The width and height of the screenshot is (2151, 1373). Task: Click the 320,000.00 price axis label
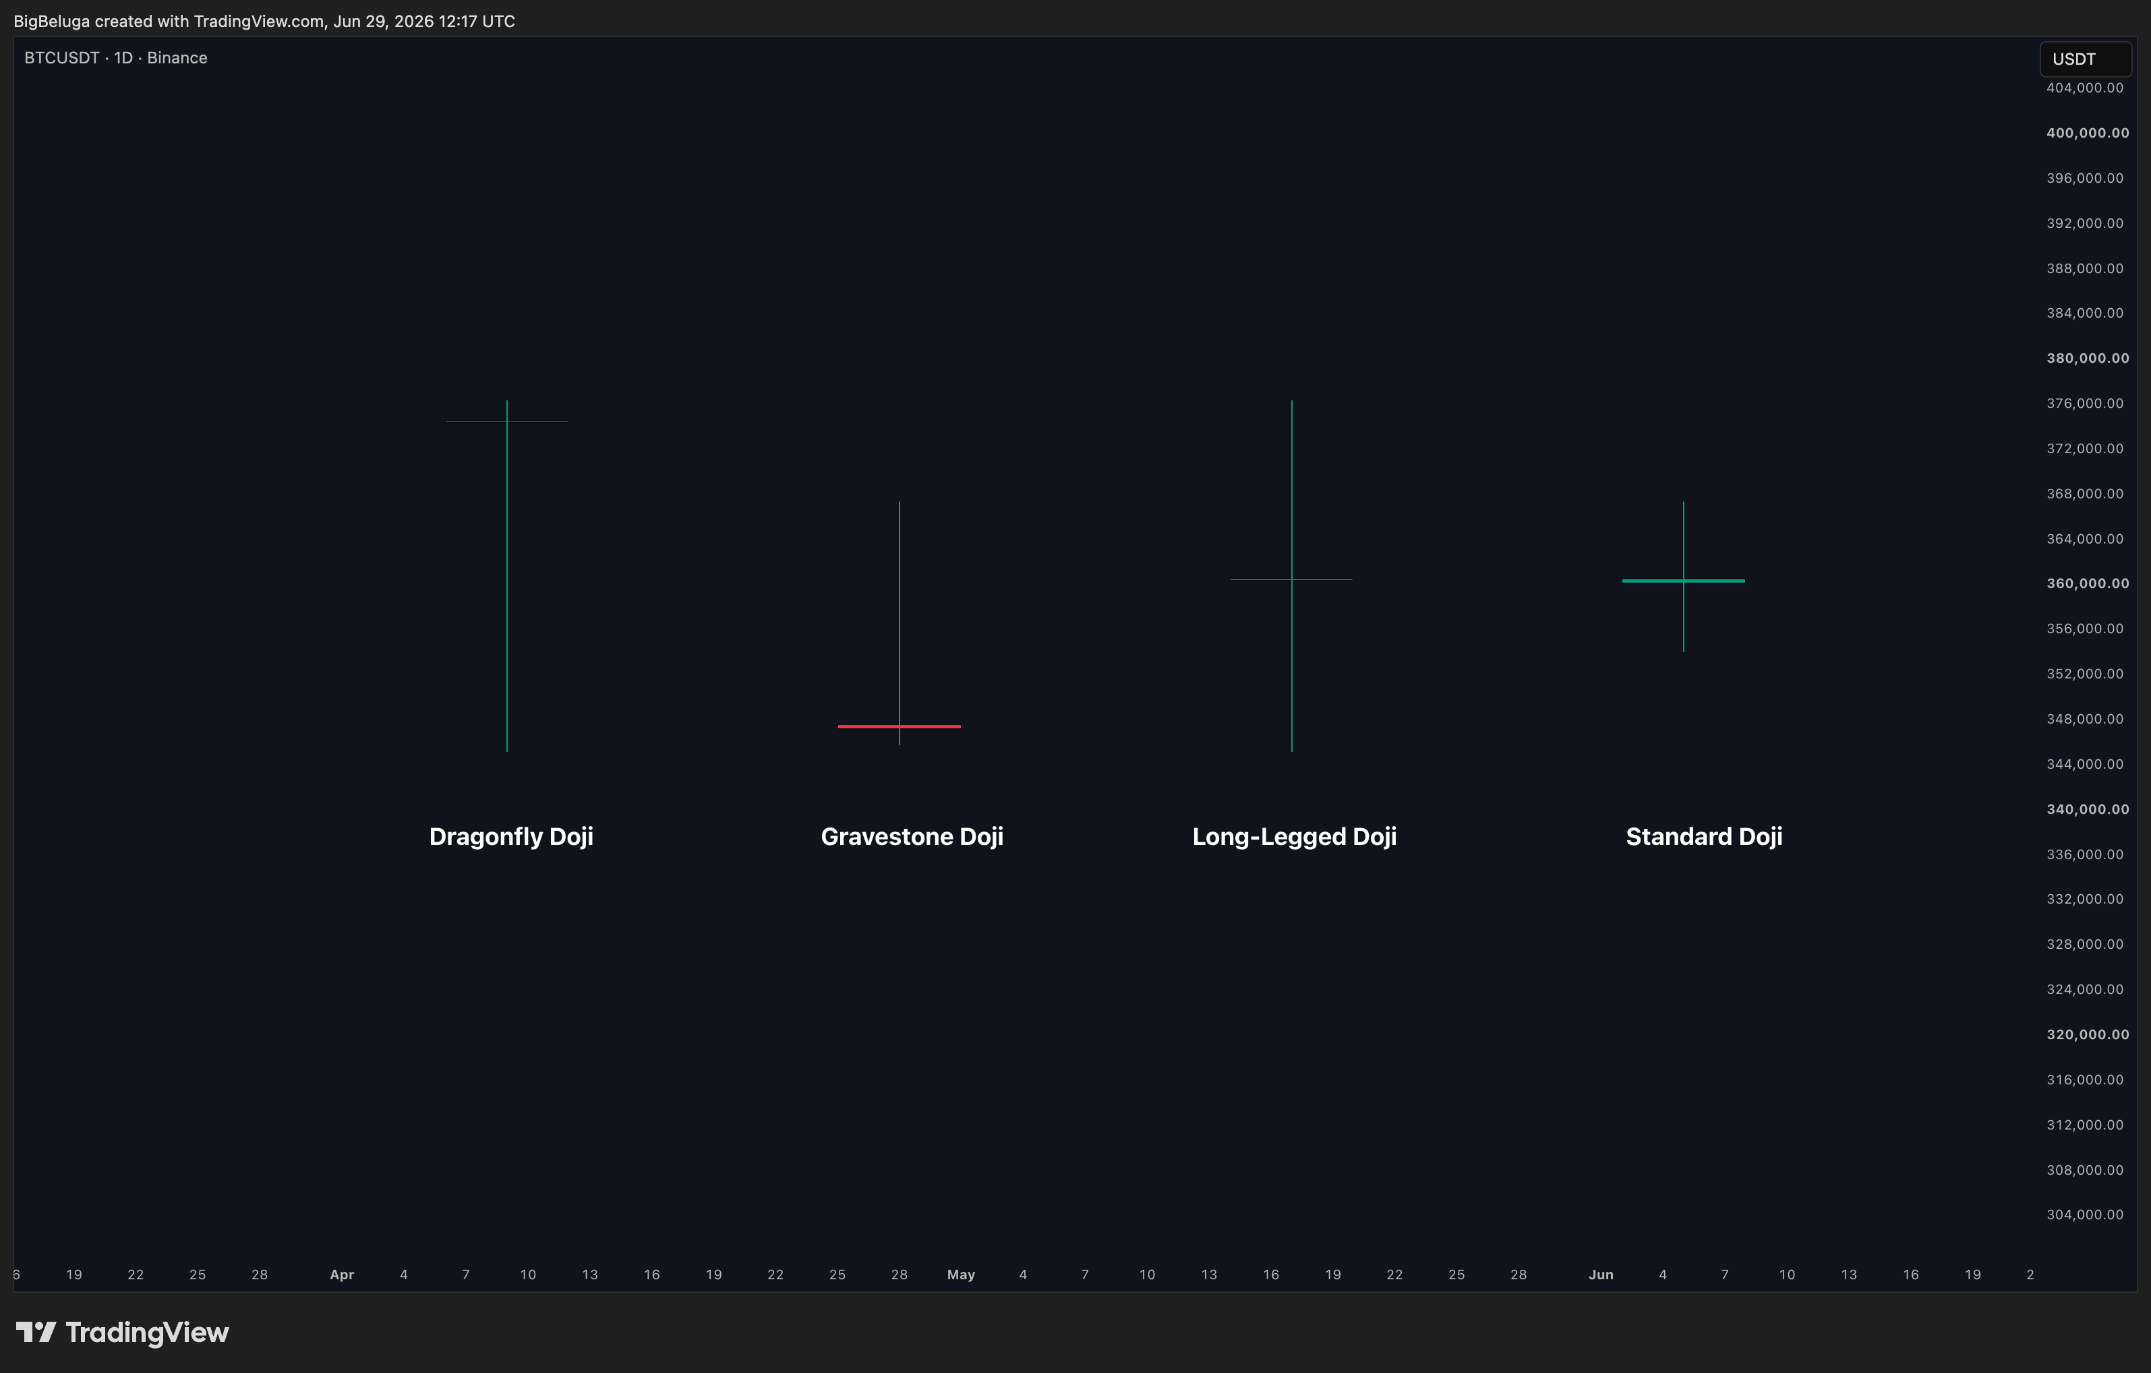(2087, 1034)
